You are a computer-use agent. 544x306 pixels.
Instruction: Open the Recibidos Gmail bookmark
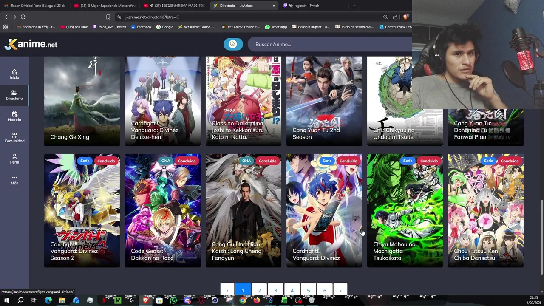tap(35, 27)
